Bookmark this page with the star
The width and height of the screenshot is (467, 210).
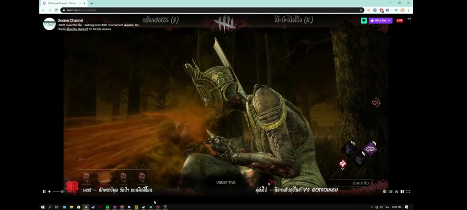pyautogui.click(x=361, y=10)
